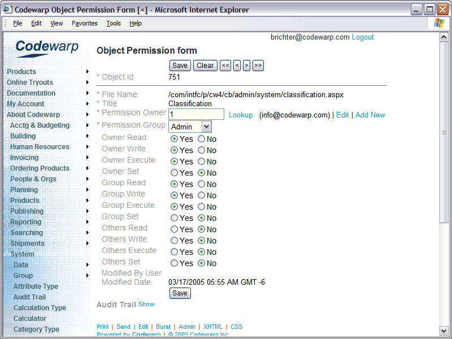This screenshot has height=339, width=452.
Task: Click the XHTML link in footer
Action: [x=213, y=327]
